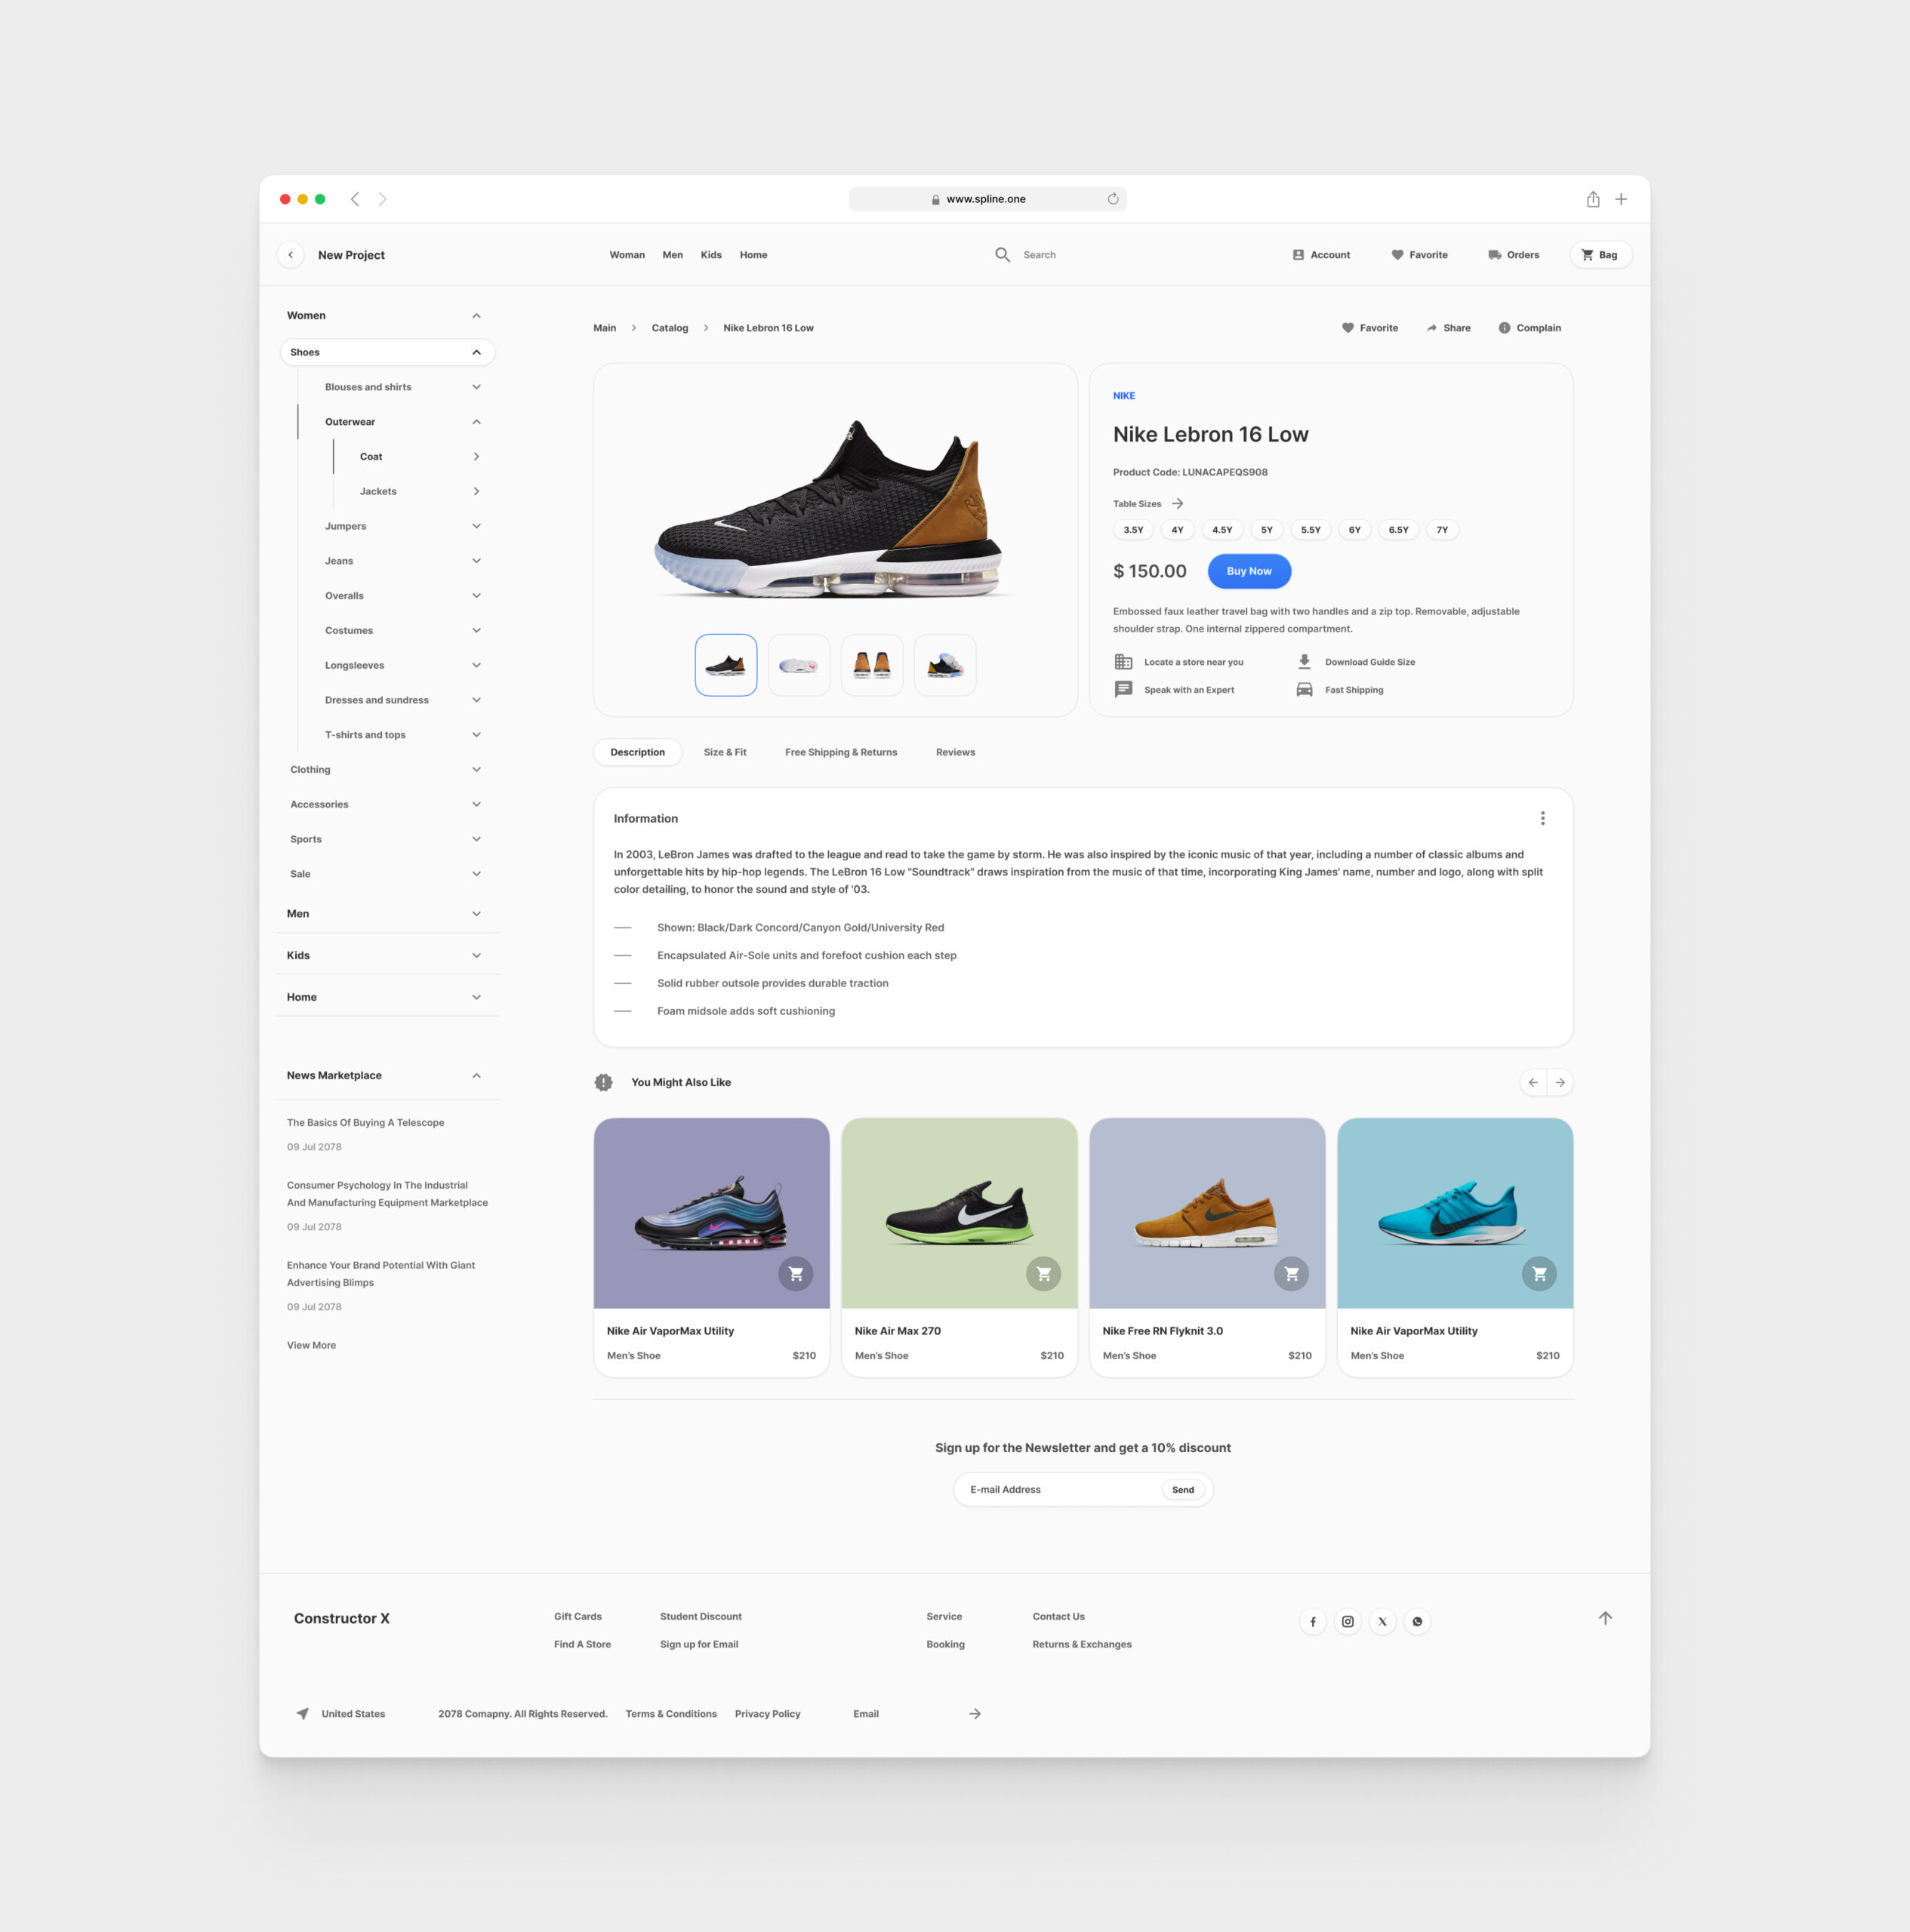
Task: Add Nike Free RN Flyknit 3.0 to cart
Action: (1292, 1274)
